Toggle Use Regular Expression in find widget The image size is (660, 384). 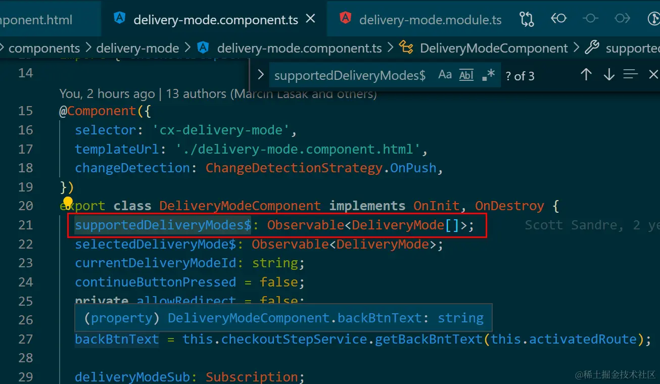pos(488,75)
